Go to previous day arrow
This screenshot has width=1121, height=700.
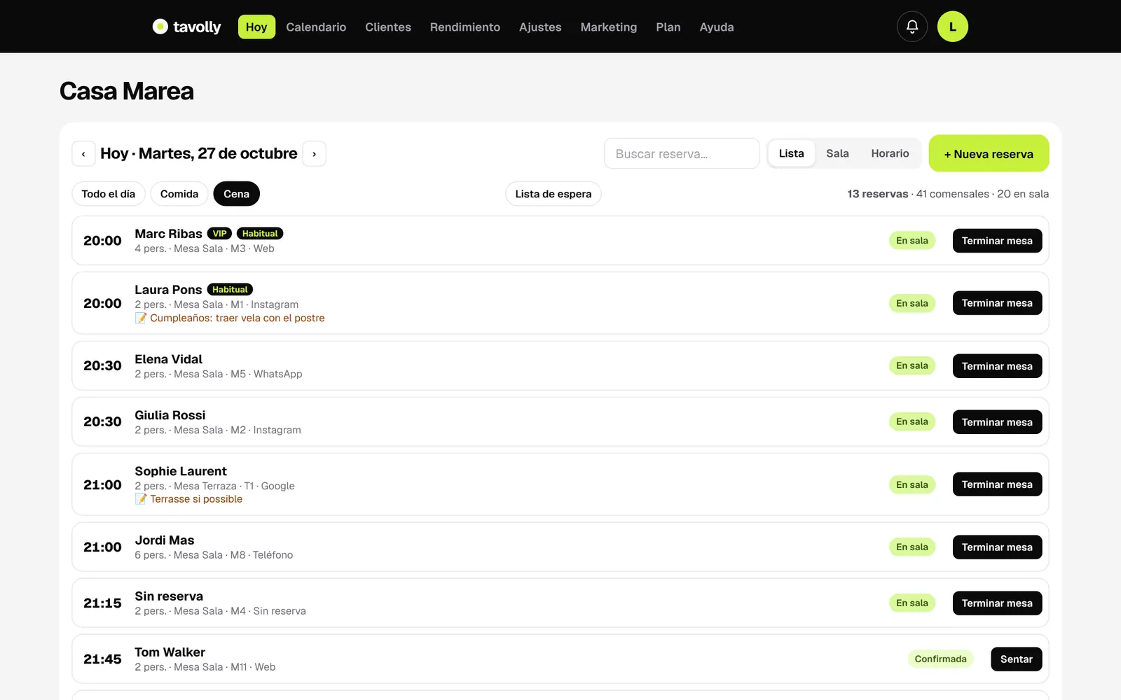(x=83, y=154)
